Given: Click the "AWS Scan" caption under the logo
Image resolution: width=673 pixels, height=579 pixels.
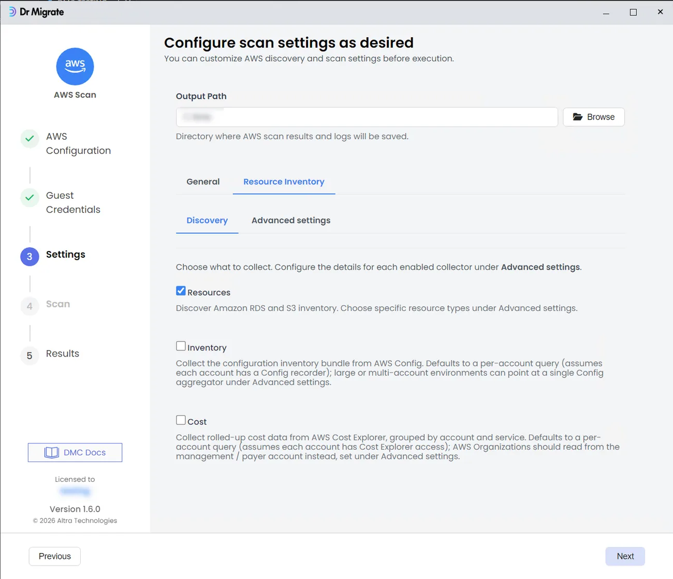Looking at the screenshot, I should pyautogui.click(x=75, y=95).
